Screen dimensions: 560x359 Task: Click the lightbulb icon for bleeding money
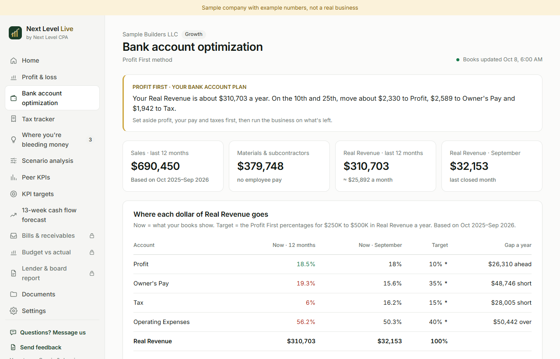coord(14,140)
